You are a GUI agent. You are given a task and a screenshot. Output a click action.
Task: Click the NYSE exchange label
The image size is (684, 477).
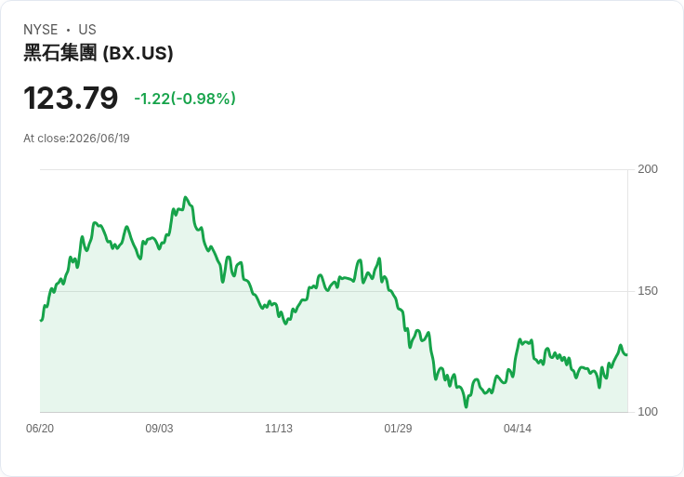click(41, 30)
